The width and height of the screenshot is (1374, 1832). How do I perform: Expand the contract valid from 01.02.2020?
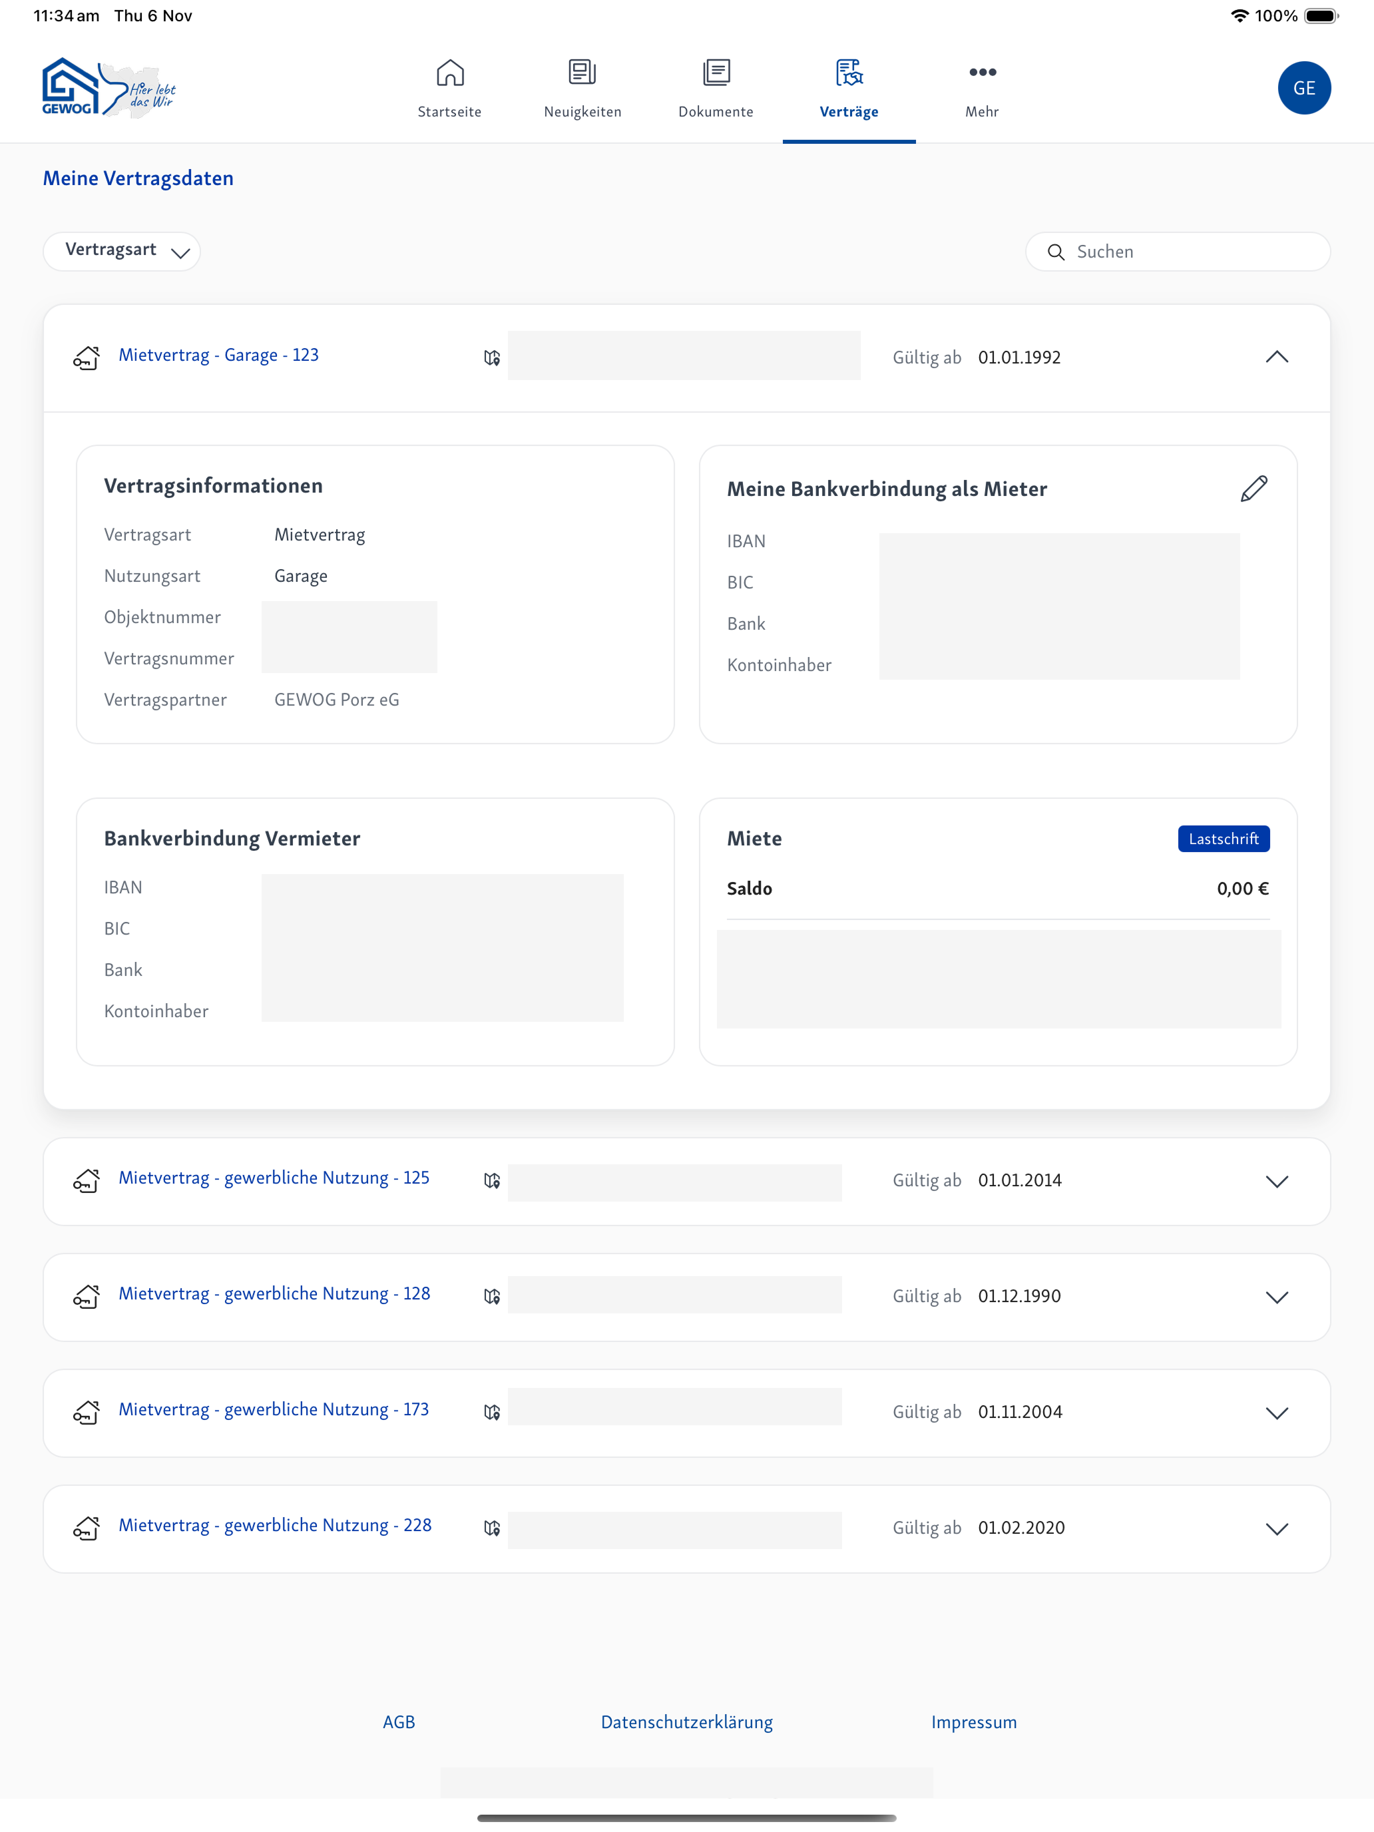point(1276,1529)
